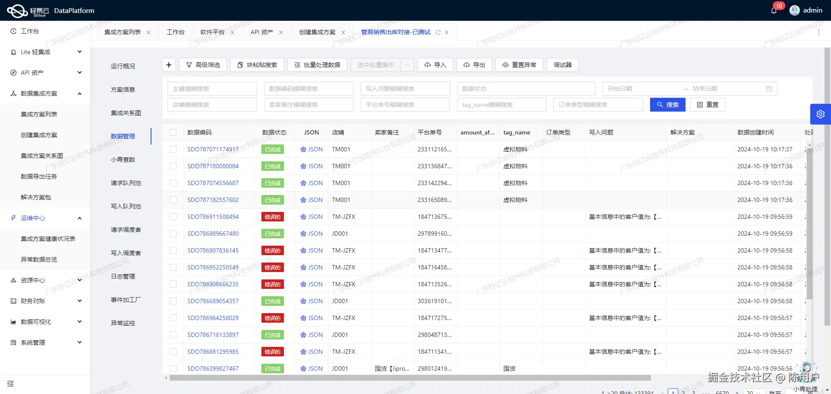This screenshot has height=394, width=831.
Task: Collapse the left sidebar menu
Action: (x=10, y=384)
